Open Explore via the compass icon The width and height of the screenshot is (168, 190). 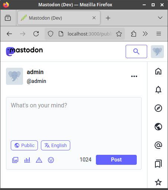(158, 108)
